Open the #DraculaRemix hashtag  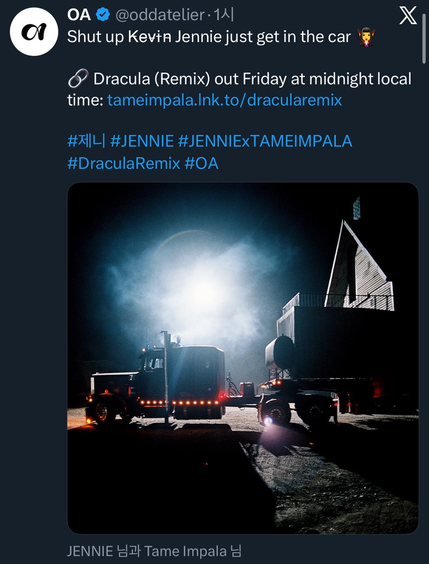(x=124, y=163)
